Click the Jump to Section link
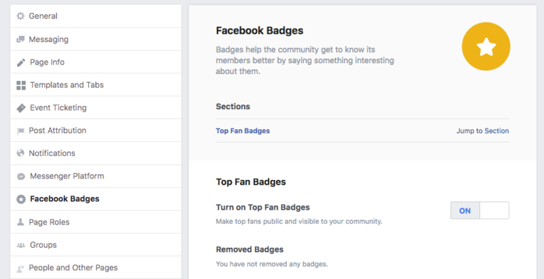Image resolution: width=544 pixels, height=279 pixels. (483, 131)
